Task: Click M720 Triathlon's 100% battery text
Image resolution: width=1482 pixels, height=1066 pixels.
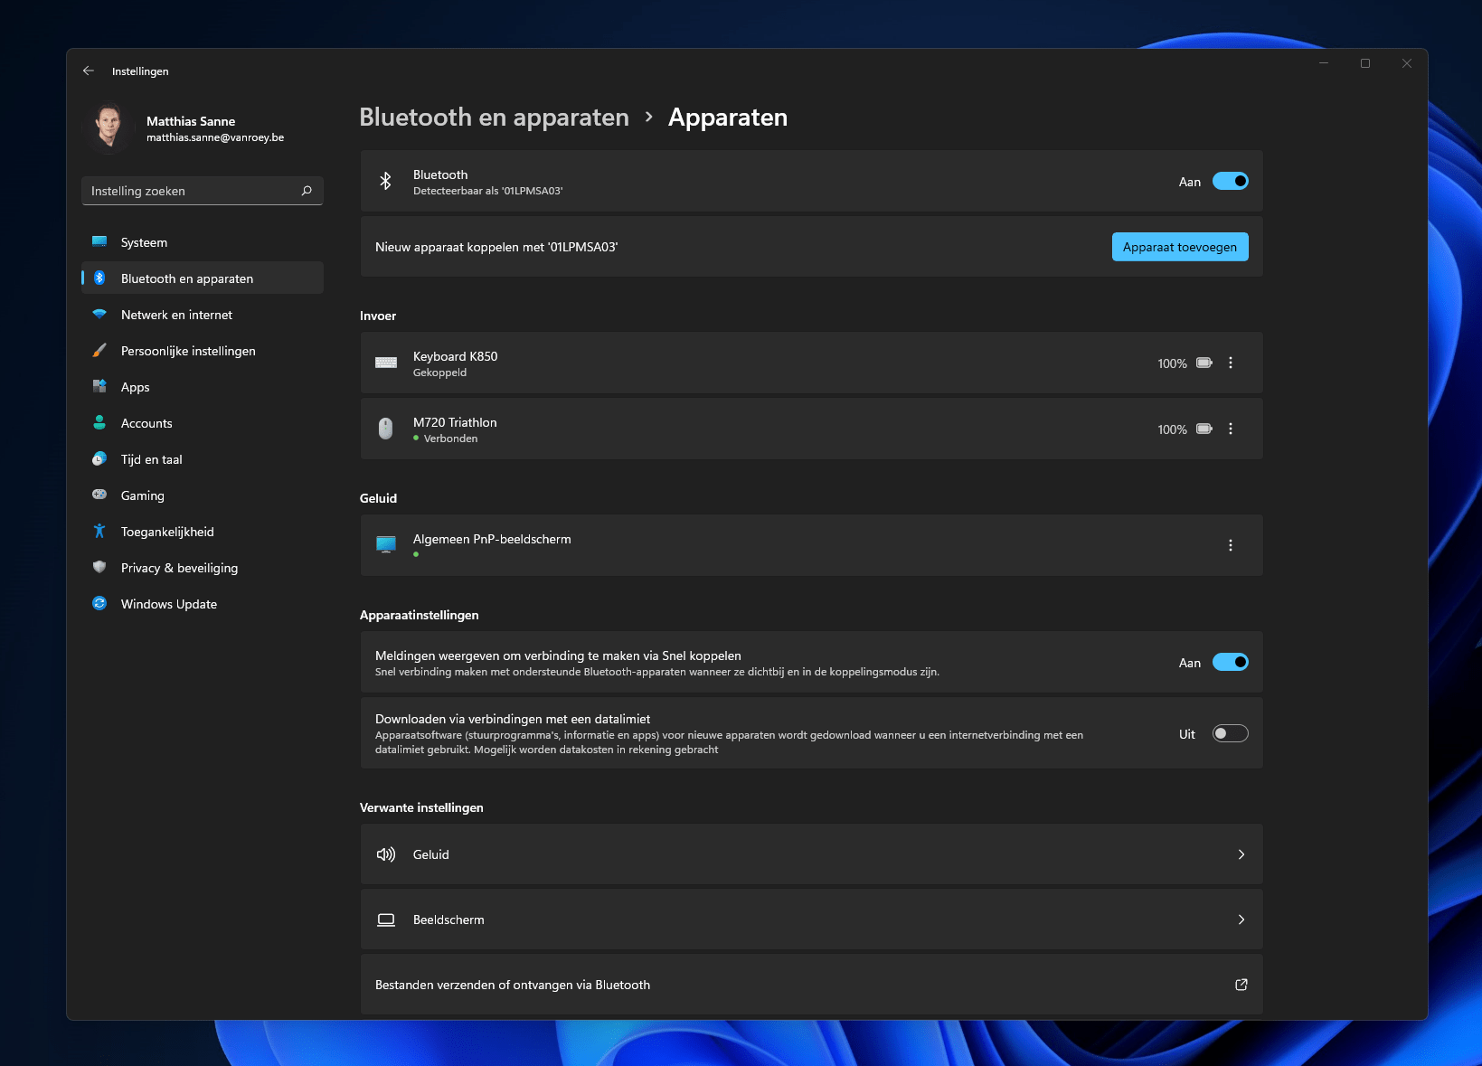Action: coord(1172,429)
